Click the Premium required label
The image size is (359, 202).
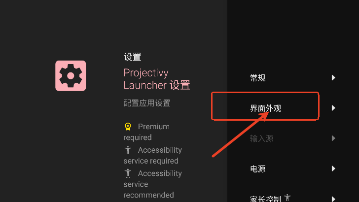tap(146, 132)
